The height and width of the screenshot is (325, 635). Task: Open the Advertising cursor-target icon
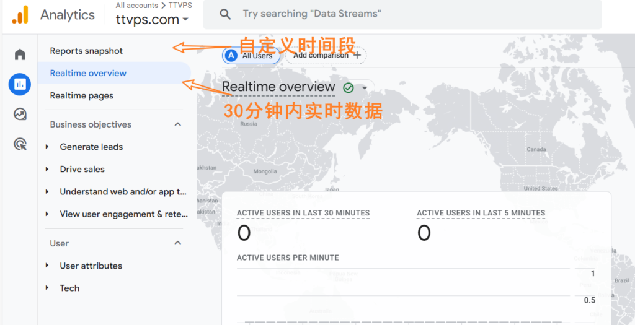pos(20,144)
